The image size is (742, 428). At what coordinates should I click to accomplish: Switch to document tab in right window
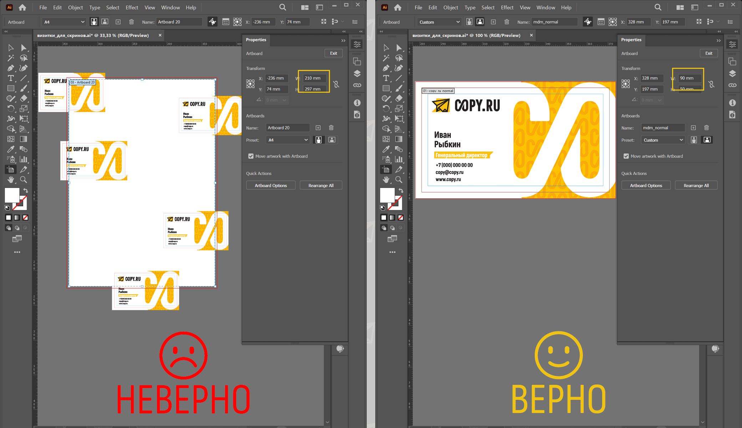coord(467,35)
